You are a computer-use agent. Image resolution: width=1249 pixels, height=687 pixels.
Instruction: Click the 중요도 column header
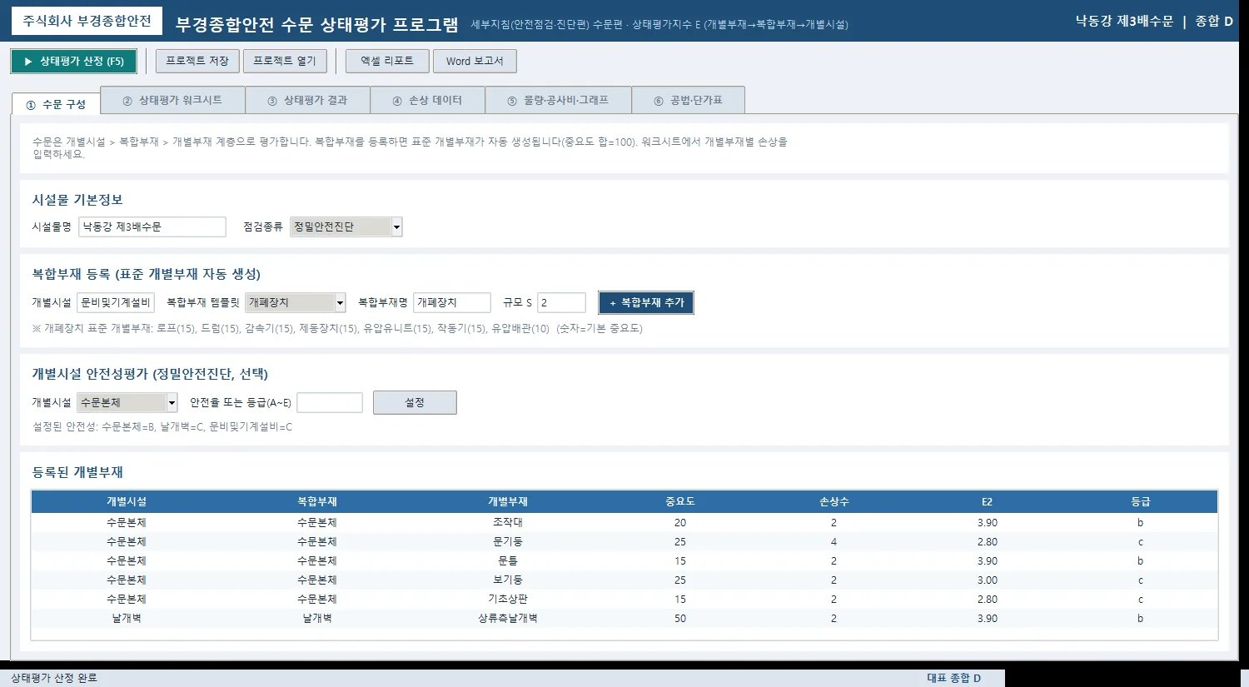point(680,501)
